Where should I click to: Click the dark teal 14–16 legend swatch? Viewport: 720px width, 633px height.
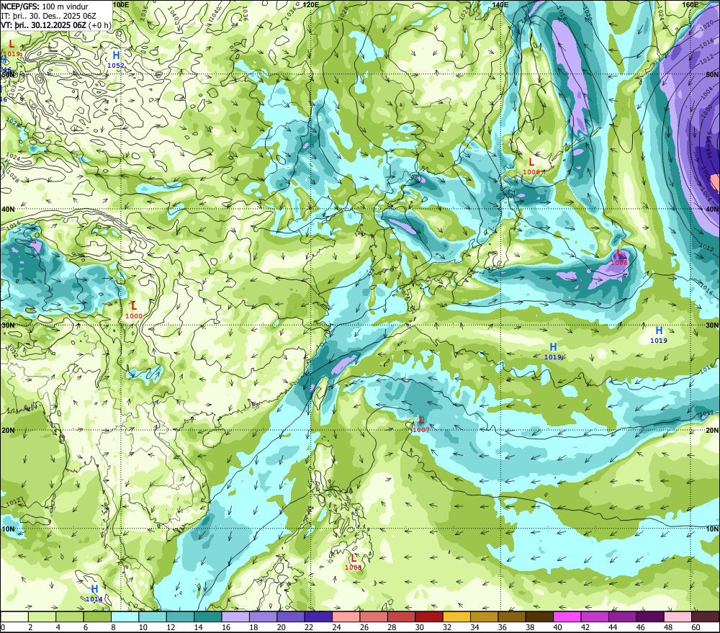(x=208, y=617)
